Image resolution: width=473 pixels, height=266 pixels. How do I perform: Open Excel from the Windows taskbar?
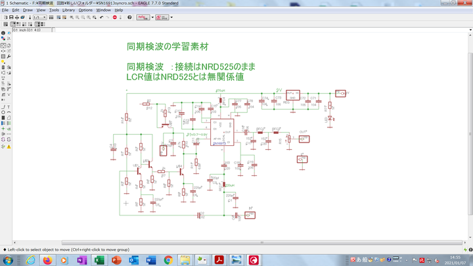(x=99, y=260)
